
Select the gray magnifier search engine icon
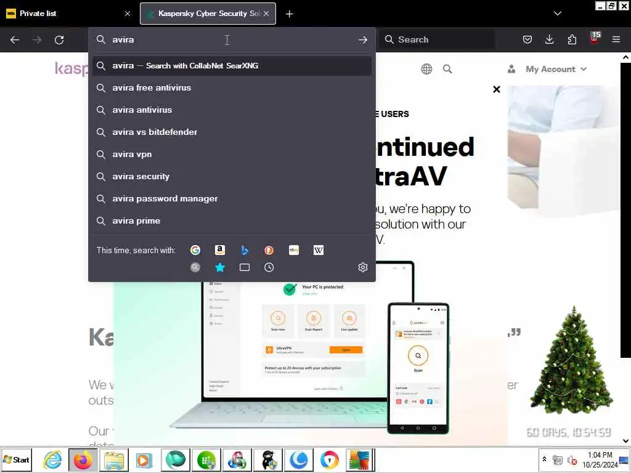(x=195, y=267)
